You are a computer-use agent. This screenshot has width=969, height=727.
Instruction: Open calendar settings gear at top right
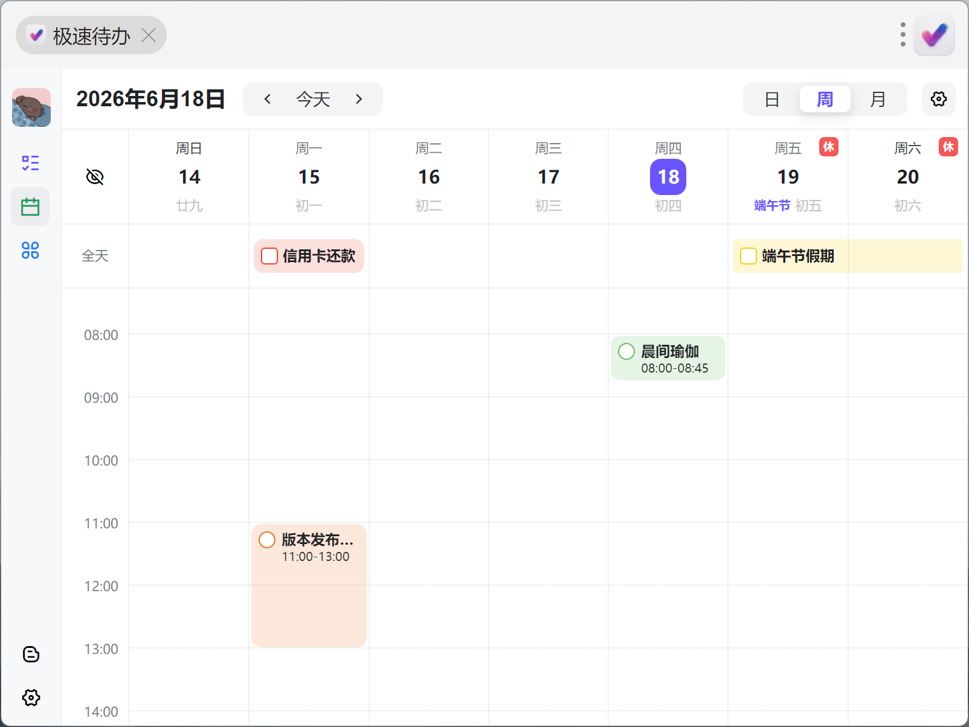point(938,99)
